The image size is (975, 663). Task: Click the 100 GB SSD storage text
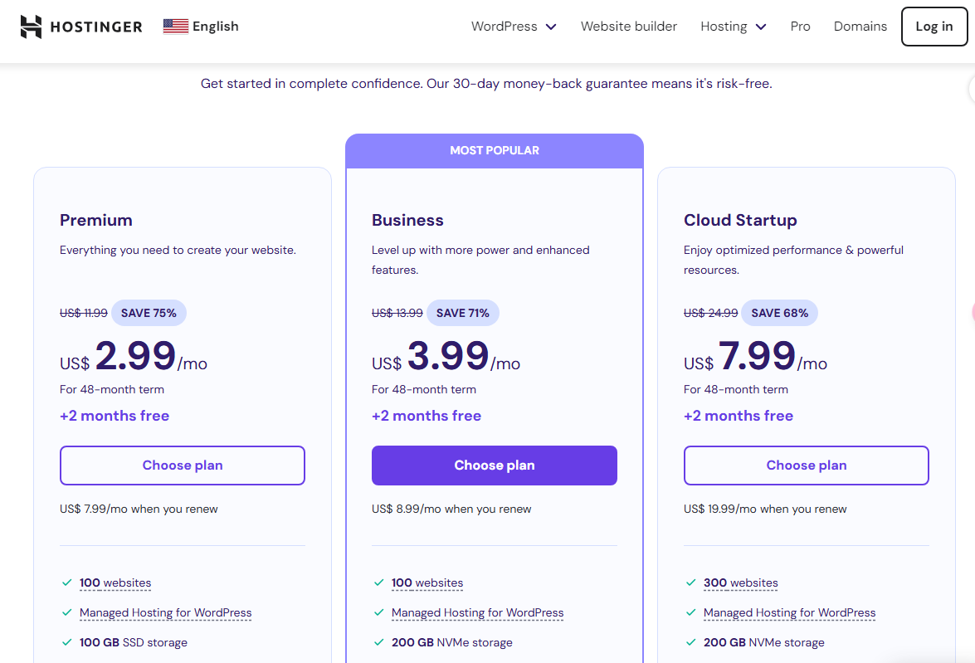(x=133, y=642)
